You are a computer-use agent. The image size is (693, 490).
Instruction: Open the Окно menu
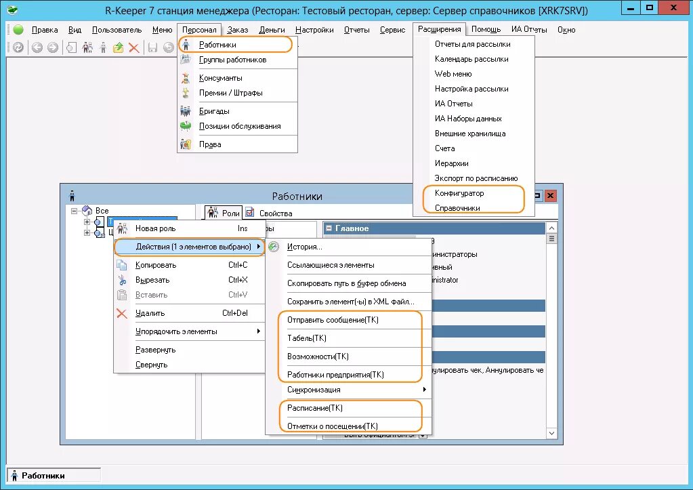(x=566, y=30)
